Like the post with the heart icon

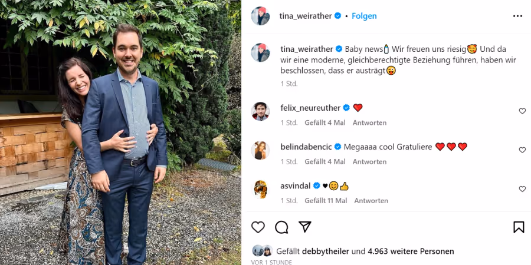(x=258, y=227)
